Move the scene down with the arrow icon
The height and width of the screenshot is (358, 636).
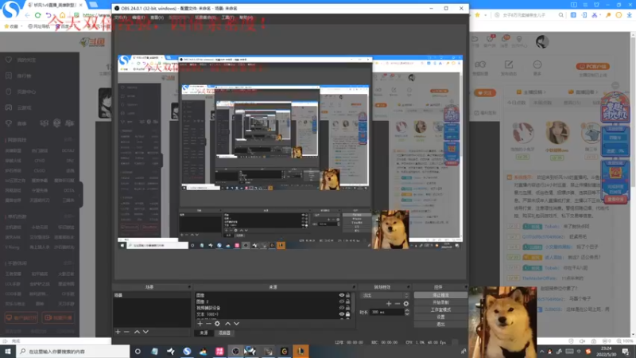(x=145, y=332)
